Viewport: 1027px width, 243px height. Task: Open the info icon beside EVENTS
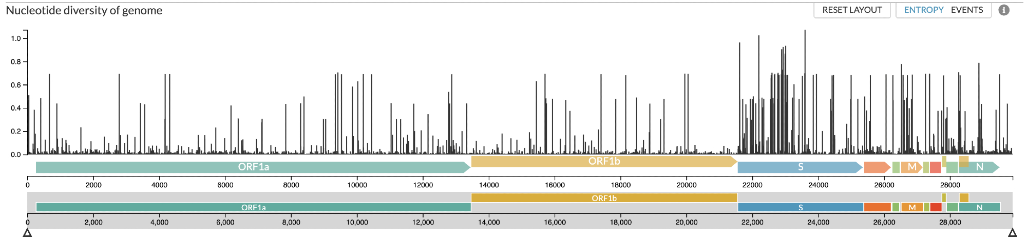point(1004,10)
